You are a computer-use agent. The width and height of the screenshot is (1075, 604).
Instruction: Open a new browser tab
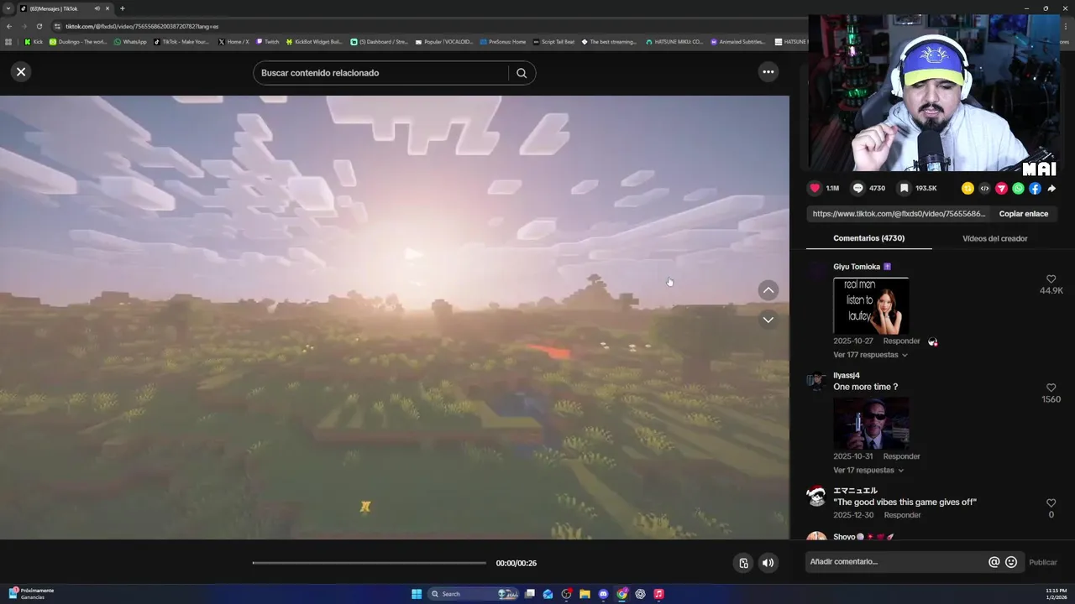(123, 8)
